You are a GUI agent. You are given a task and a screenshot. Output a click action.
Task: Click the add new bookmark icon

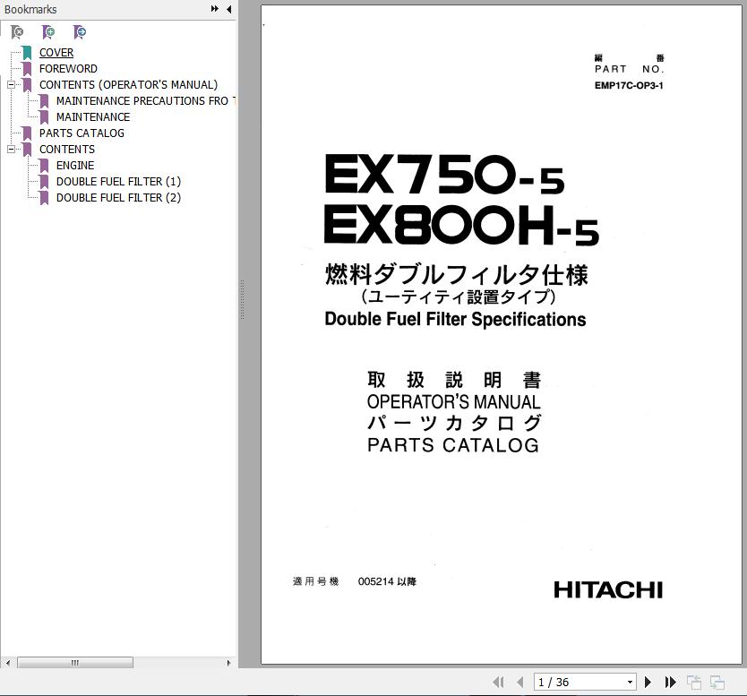pyautogui.click(x=48, y=32)
